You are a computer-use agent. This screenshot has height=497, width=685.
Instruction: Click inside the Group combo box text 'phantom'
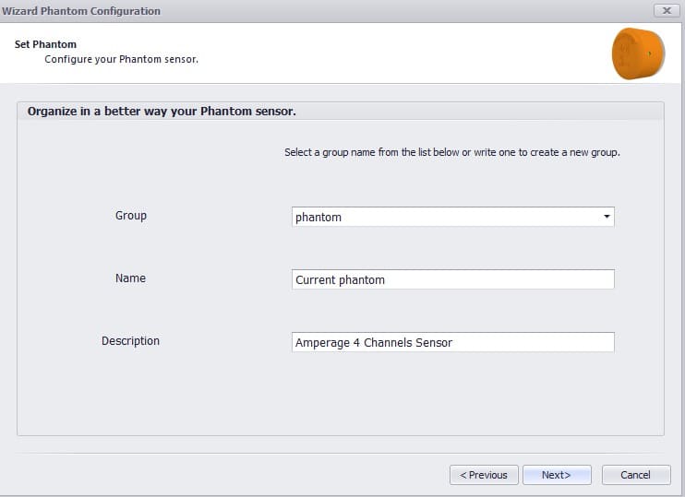point(318,218)
